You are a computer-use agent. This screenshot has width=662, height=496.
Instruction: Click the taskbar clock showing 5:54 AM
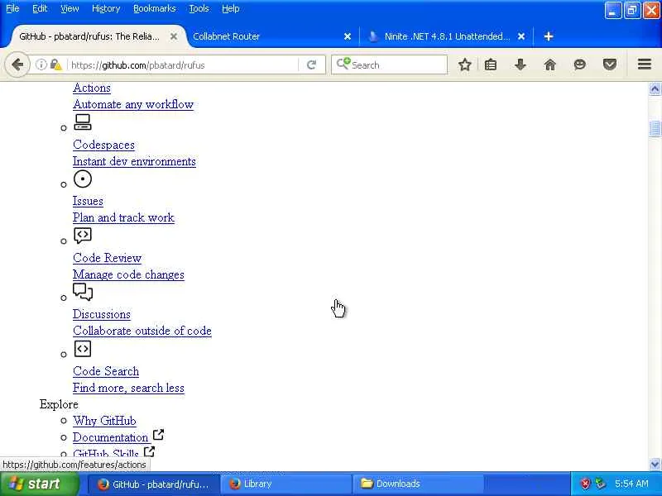click(x=631, y=484)
